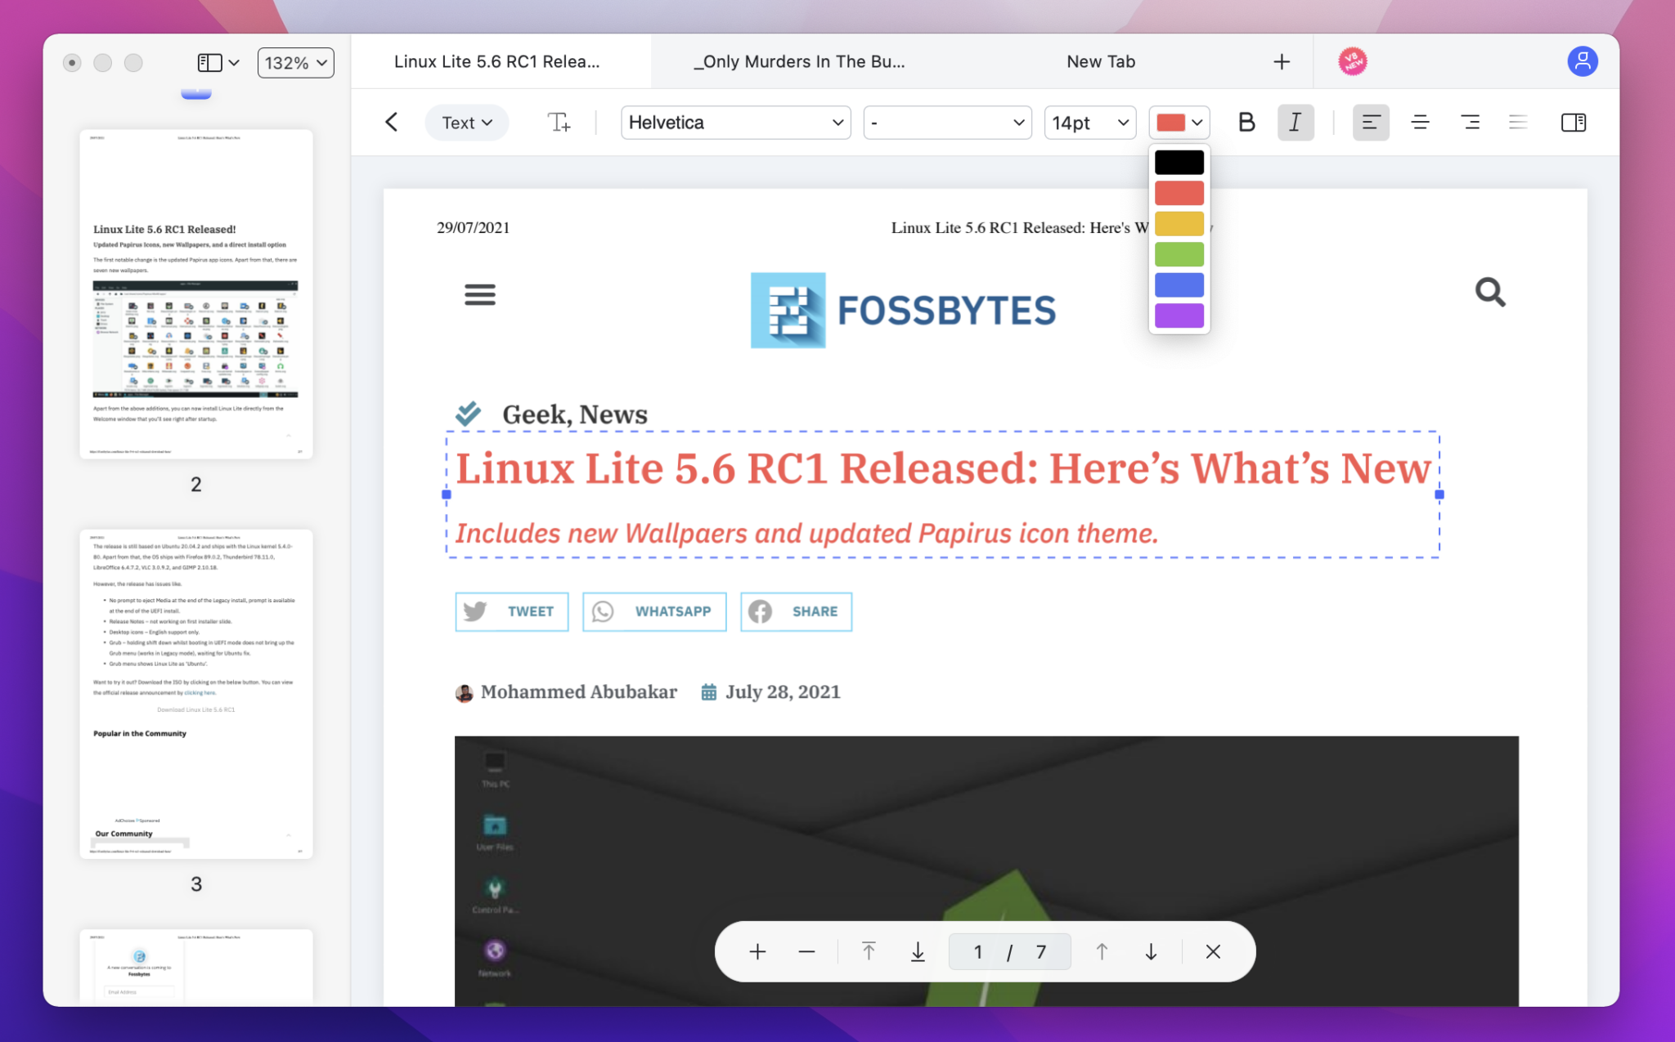Open the 14pt font size dropdown
Image resolution: width=1675 pixels, height=1042 pixels.
[x=1090, y=123]
